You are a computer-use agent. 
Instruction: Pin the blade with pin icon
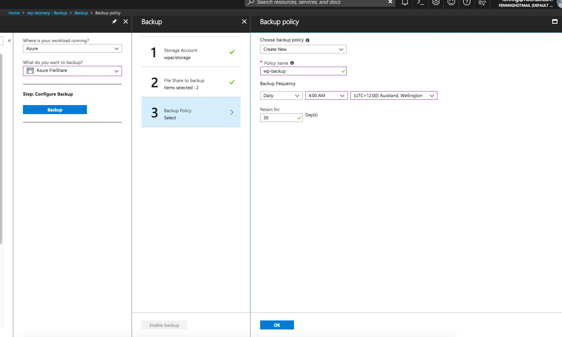point(114,21)
